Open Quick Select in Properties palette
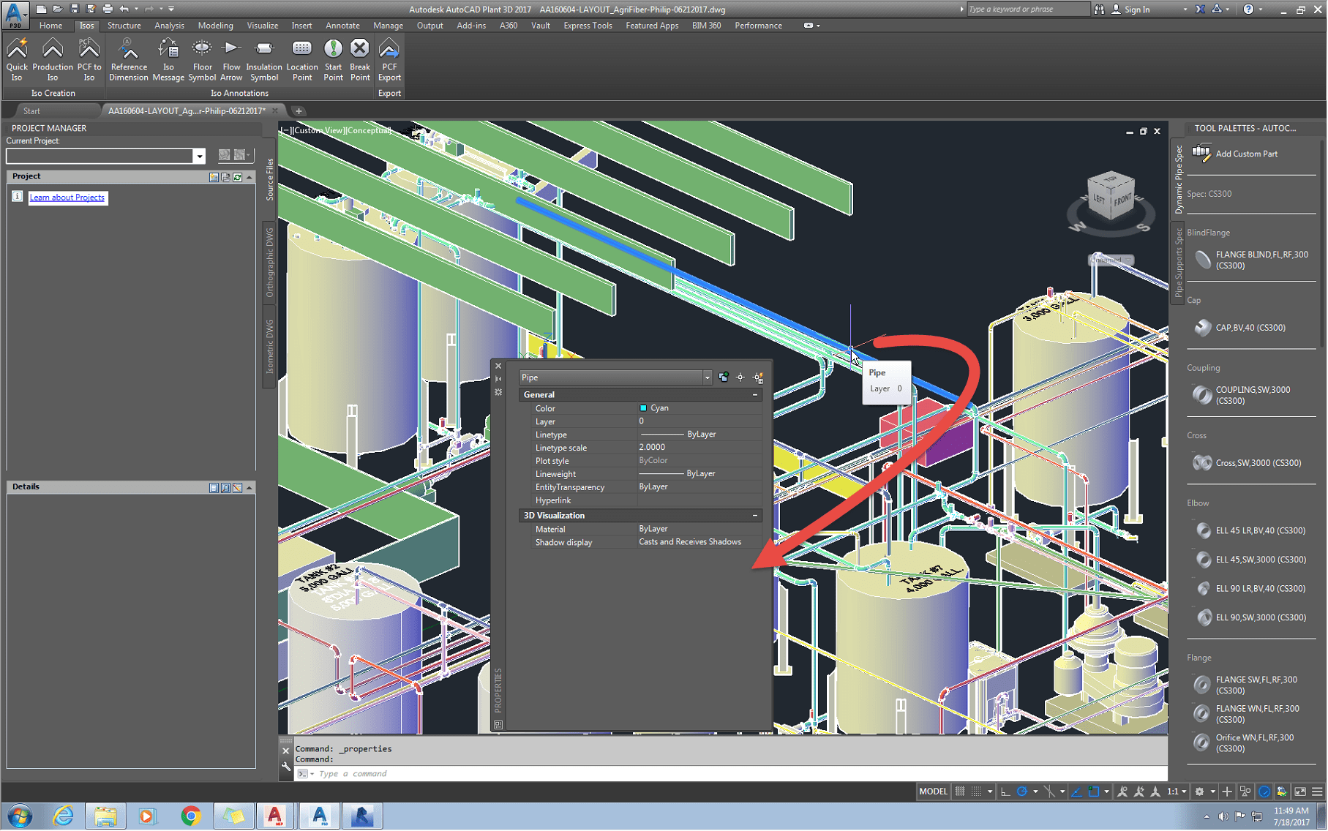 [x=758, y=377]
